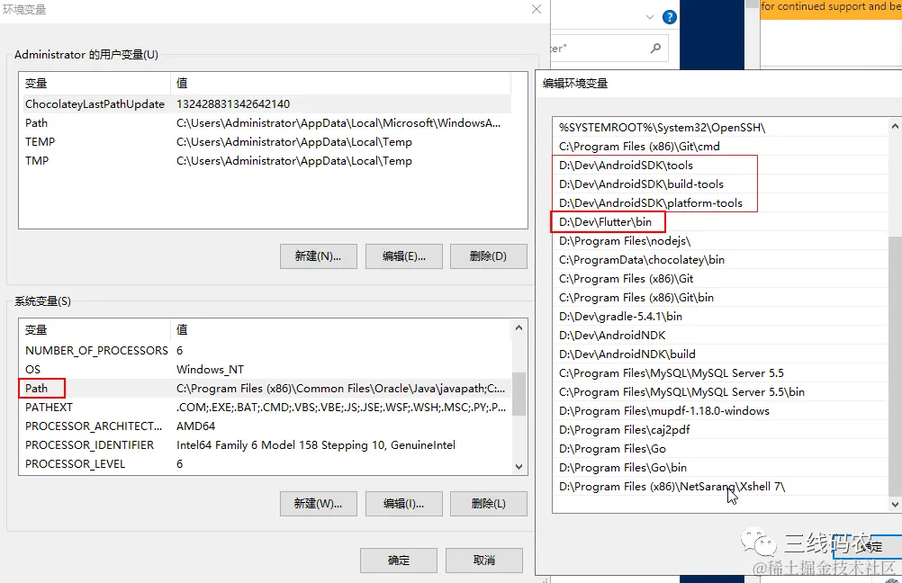Click the blue help question mark icon
The image size is (902, 583).
670,17
